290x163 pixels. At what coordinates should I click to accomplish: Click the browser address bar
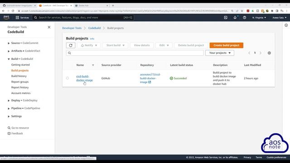123,11
